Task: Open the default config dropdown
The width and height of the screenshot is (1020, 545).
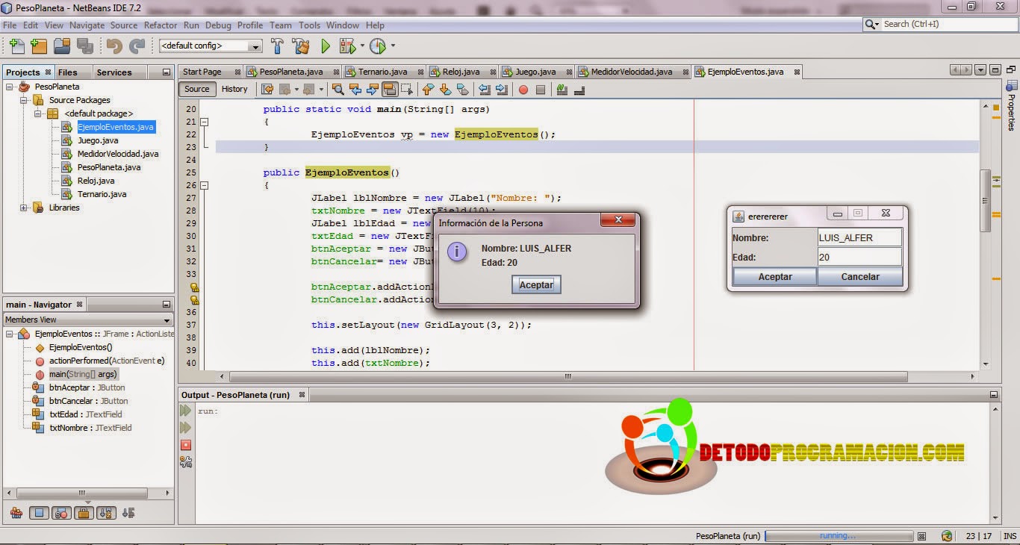Action: (255, 46)
